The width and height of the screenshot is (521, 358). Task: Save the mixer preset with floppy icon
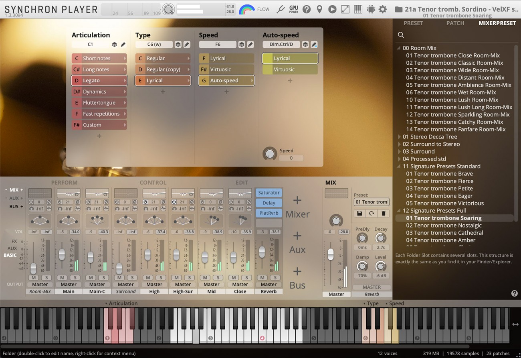359,214
